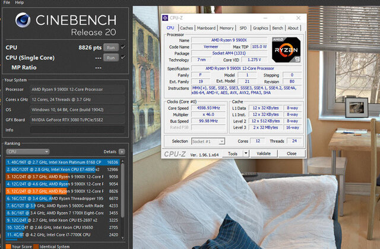Image resolution: width=380 pixels, height=249 pixels.
Task: Open the Help menu in Cinebench
Action: pyautogui.click(x=20, y=3)
